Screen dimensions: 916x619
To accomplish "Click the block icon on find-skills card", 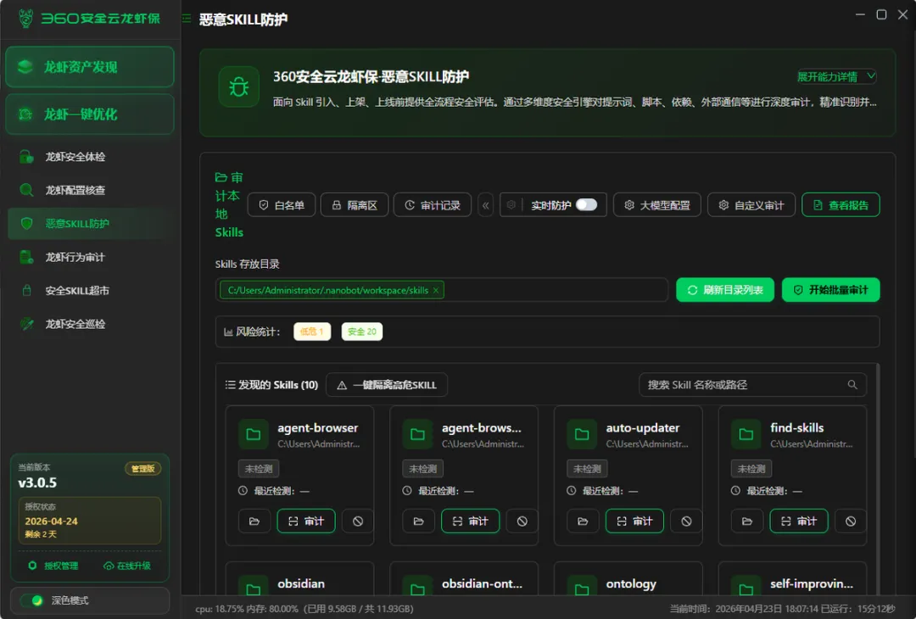I will (x=850, y=521).
